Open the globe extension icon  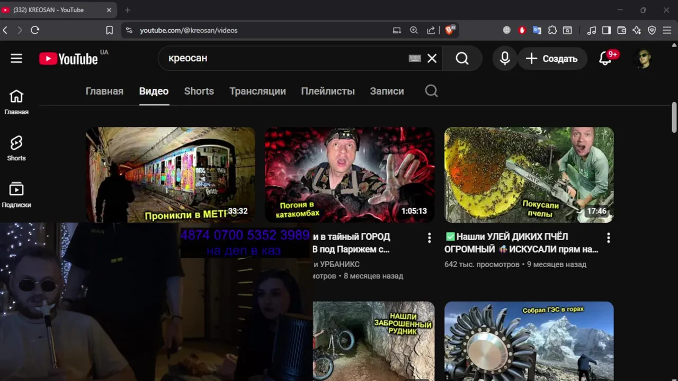point(507,30)
